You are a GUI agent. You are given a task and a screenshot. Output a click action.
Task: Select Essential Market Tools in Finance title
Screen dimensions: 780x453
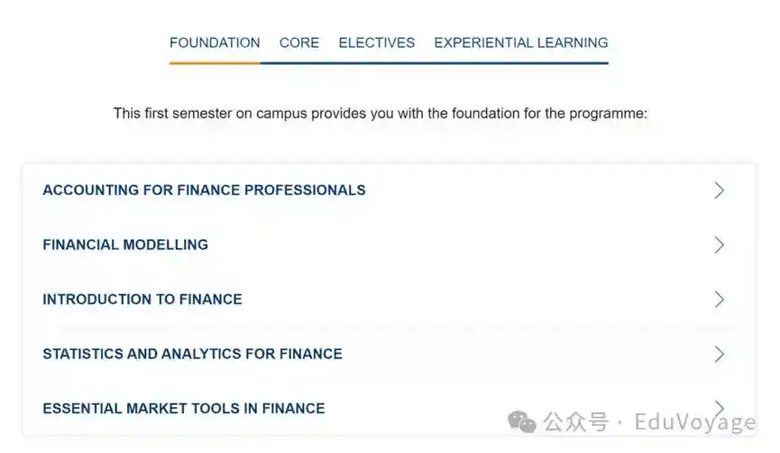coord(184,408)
